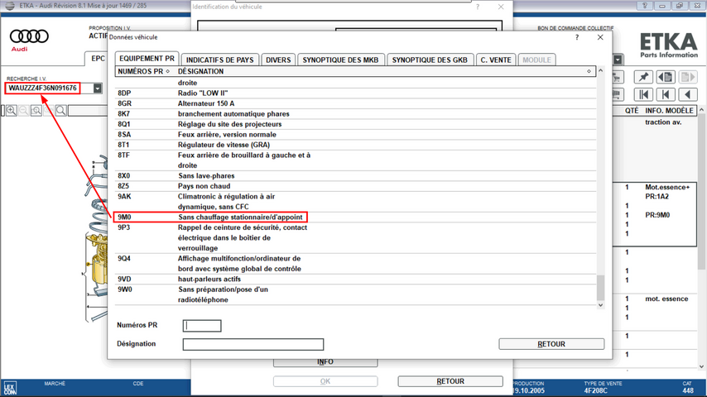Select row 9VD haut-parleurs actifs

[x=355, y=280]
